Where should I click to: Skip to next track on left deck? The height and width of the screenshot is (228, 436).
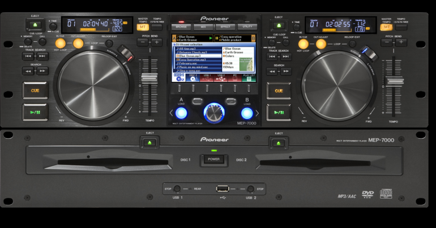(x=42, y=56)
